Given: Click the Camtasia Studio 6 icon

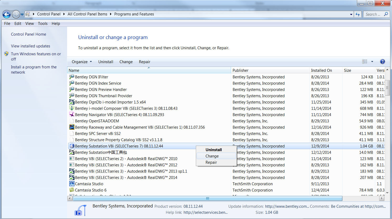Looking at the screenshot, I should (x=72, y=190).
